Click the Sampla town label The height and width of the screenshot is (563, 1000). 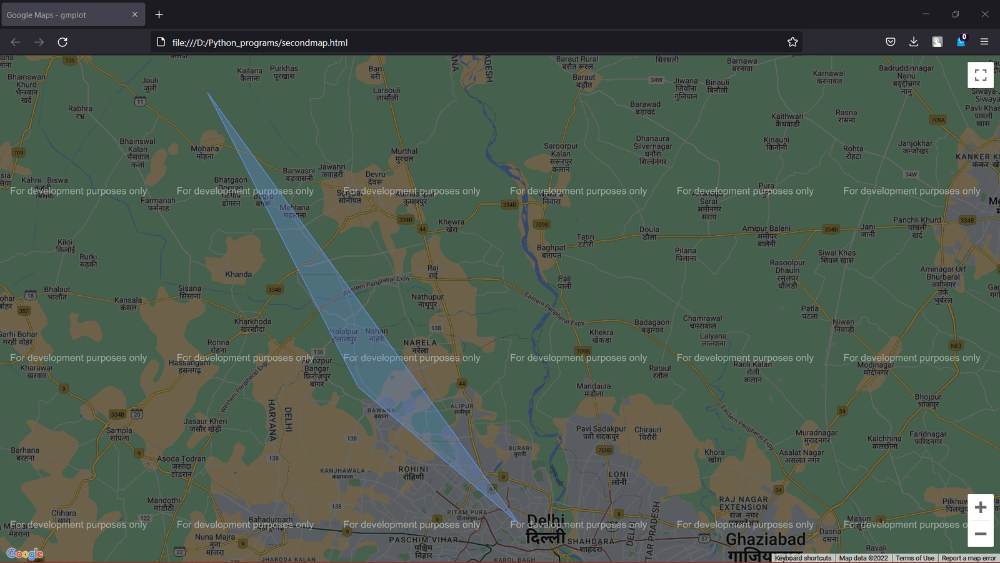click(x=119, y=434)
